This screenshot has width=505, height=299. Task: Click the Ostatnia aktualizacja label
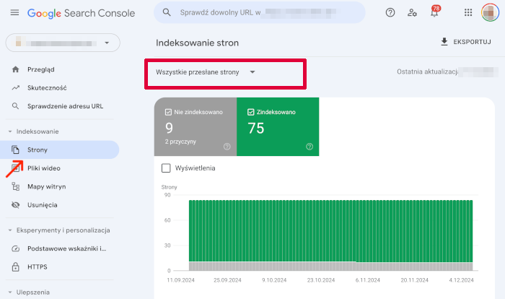427,71
